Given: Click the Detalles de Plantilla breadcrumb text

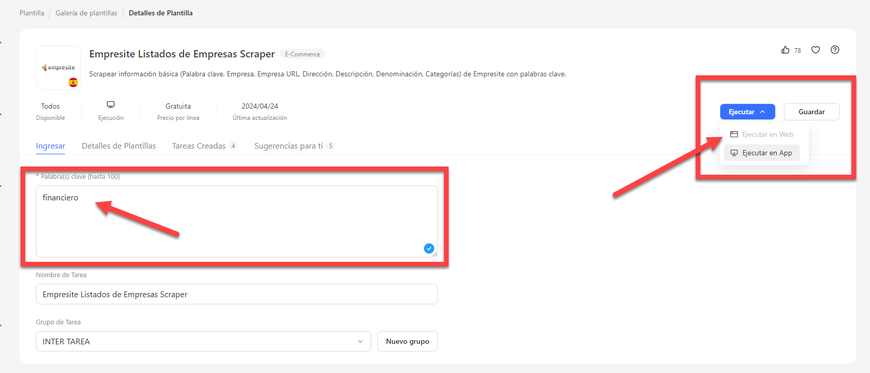Looking at the screenshot, I should pyautogui.click(x=160, y=13).
